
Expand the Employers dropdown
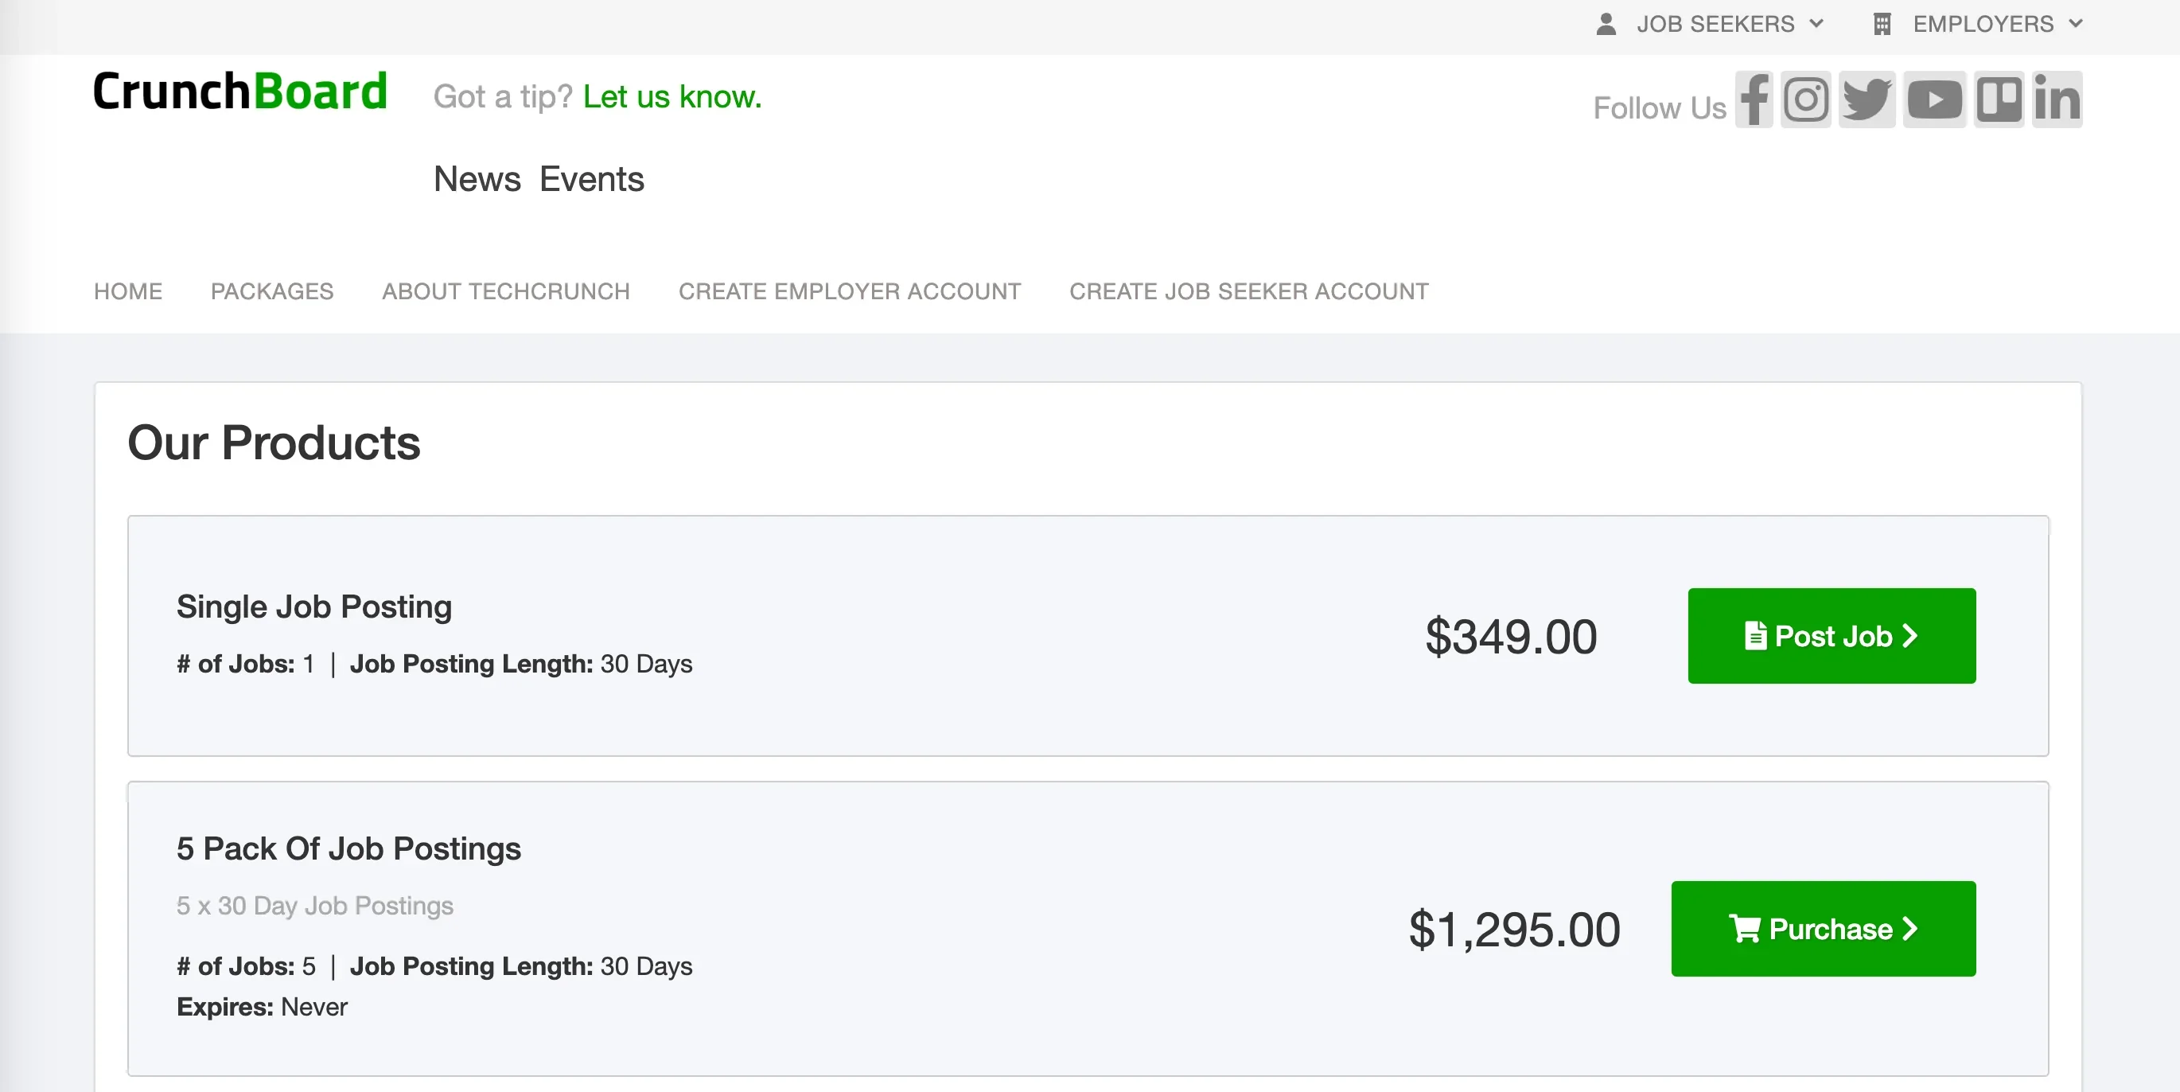pyautogui.click(x=1996, y=24)
